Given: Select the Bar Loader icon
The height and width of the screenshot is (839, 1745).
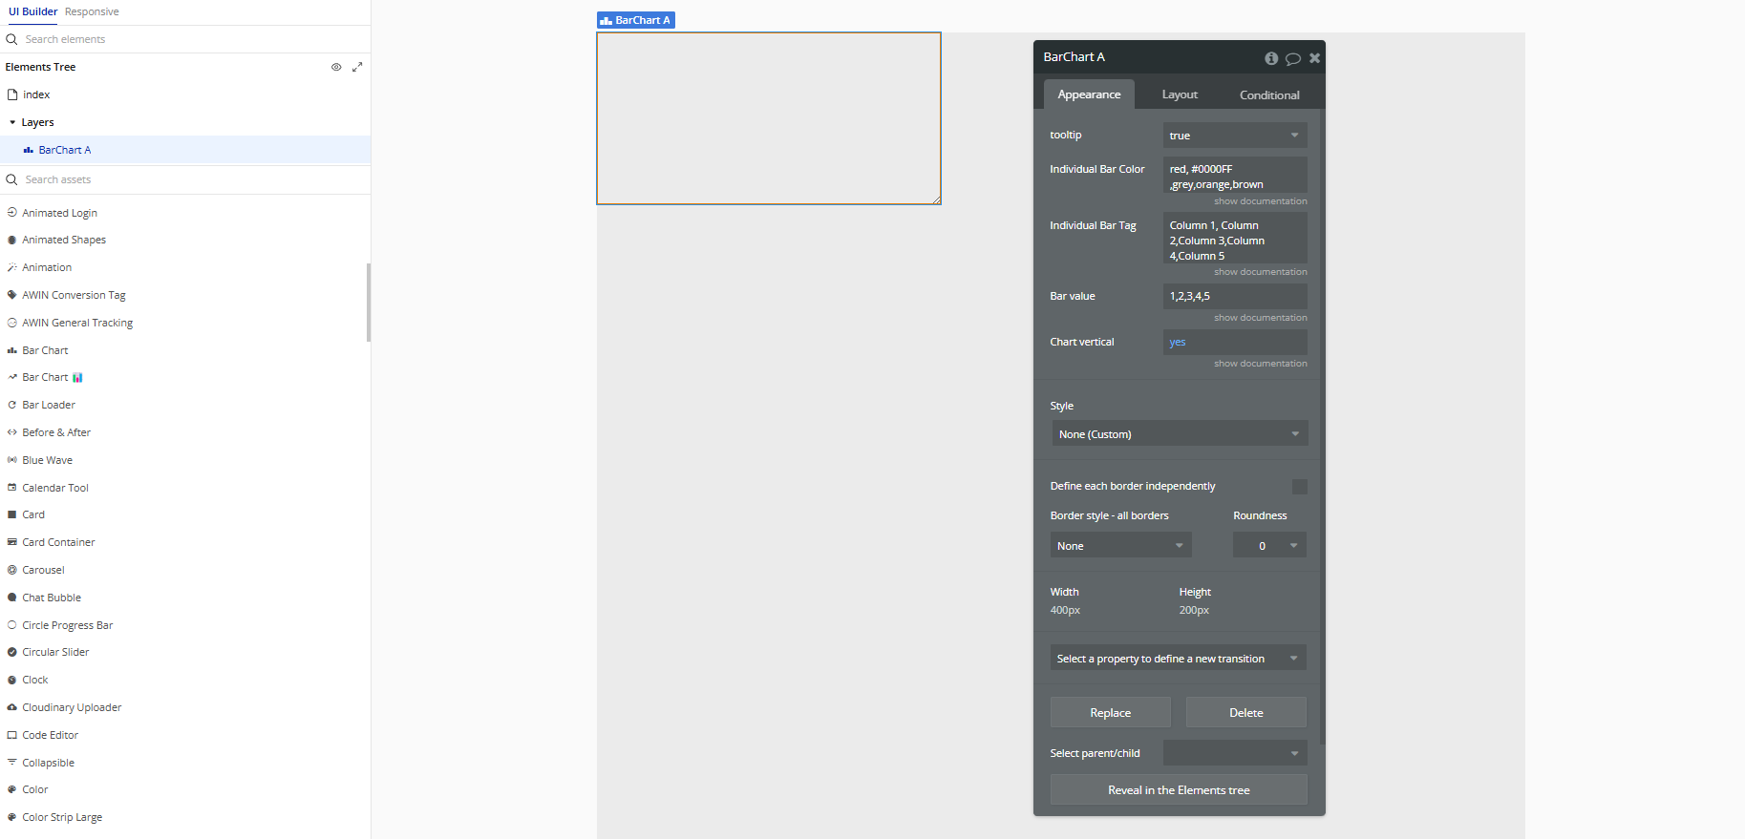Looking at the screenshot, I should tap(12, 405).
